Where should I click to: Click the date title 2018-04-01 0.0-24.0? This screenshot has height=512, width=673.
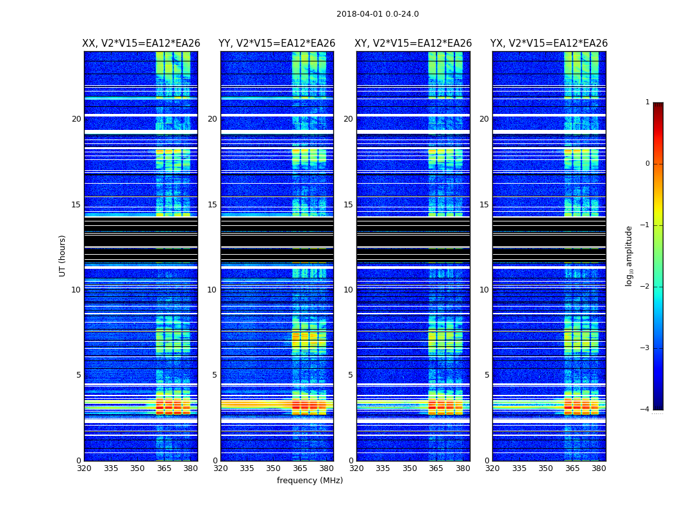click(x=378, y=14)
